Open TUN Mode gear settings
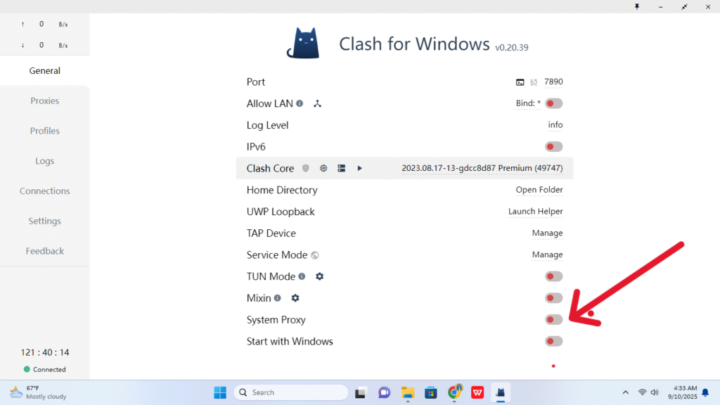720x405 pixels. [319, 277]
